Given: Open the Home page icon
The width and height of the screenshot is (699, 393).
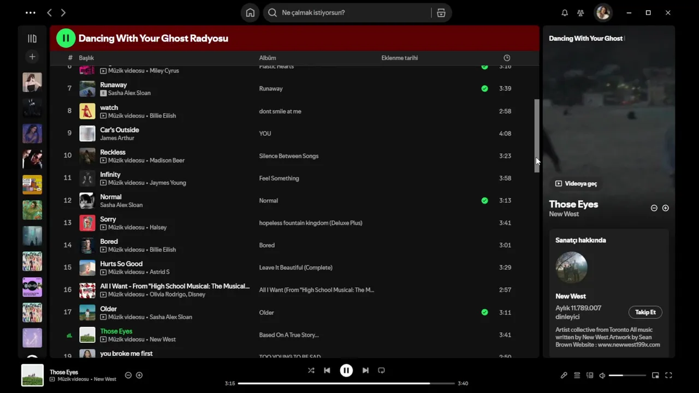Looking at the screenshot, I should [x=250, y=13].
